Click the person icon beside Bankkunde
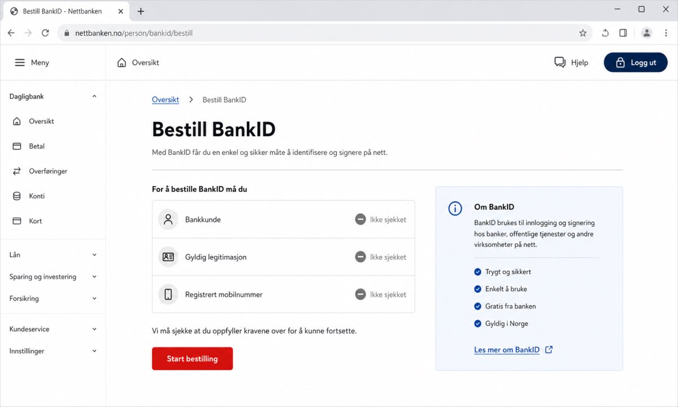The image size is (678, 407). pos(168,219)
